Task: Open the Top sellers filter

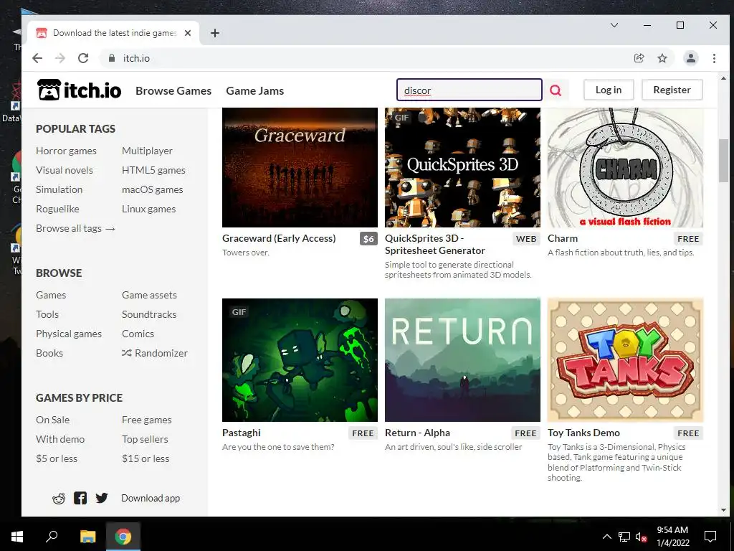Action: (145, 439)
